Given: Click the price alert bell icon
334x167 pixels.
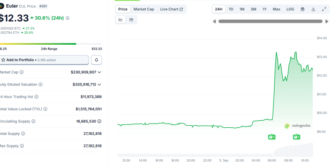Looking at the screenshot, I should coord(96,60).
